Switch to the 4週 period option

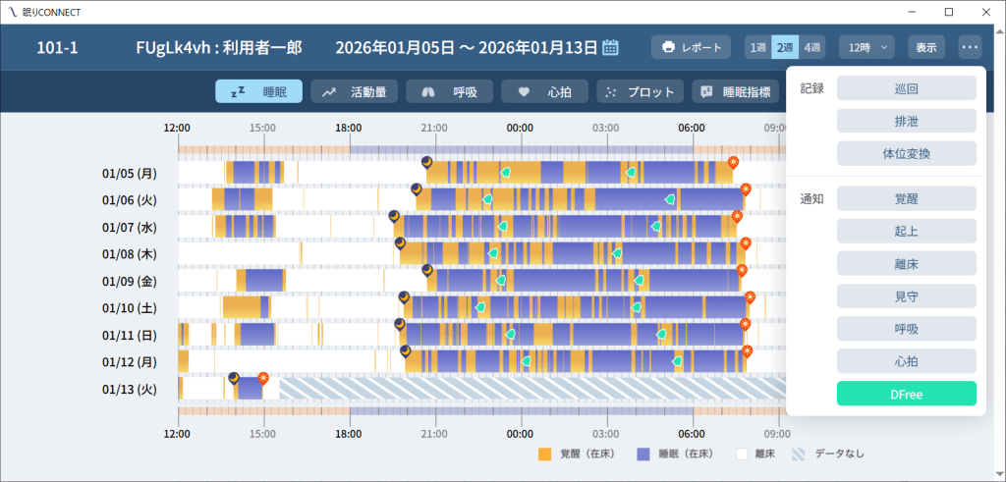(812, 47)
